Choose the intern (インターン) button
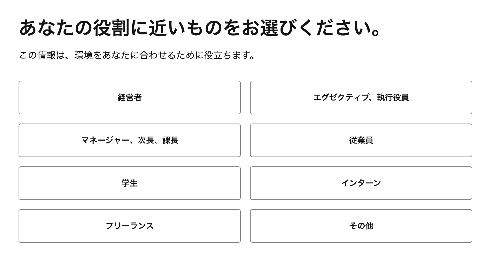The width and height of the screenshot is (503, 265). click(x=361, y=183)
